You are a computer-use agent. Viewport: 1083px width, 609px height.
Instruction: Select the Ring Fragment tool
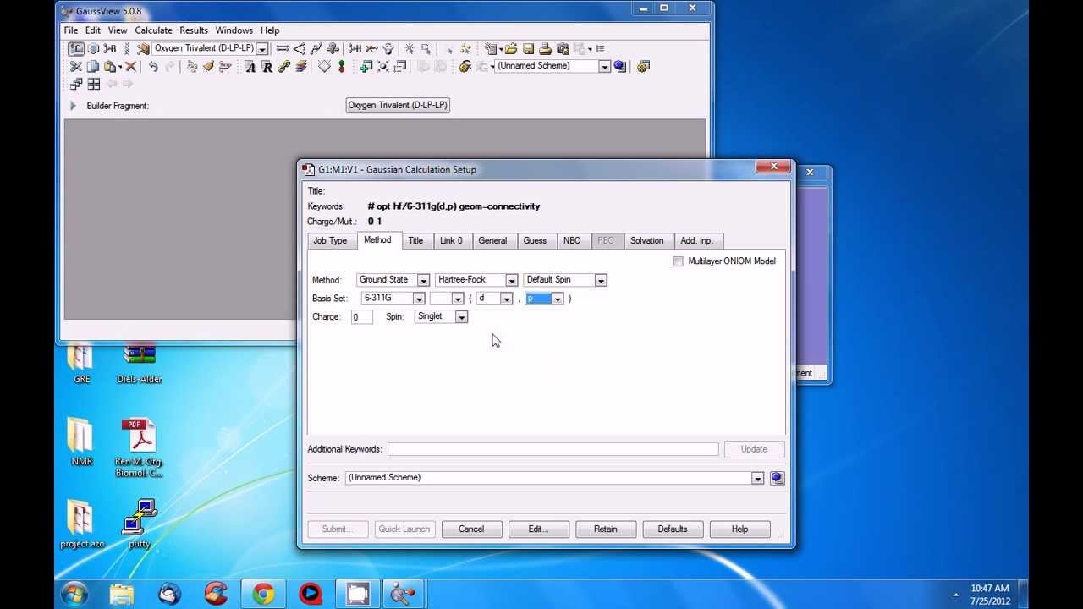[93, 48]
